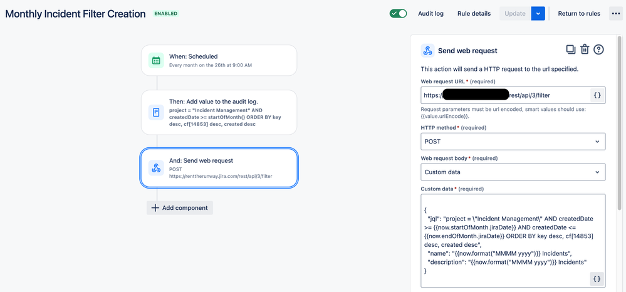
Task: Click the webhook icon in the panel header
Action: tap(427, 51)
